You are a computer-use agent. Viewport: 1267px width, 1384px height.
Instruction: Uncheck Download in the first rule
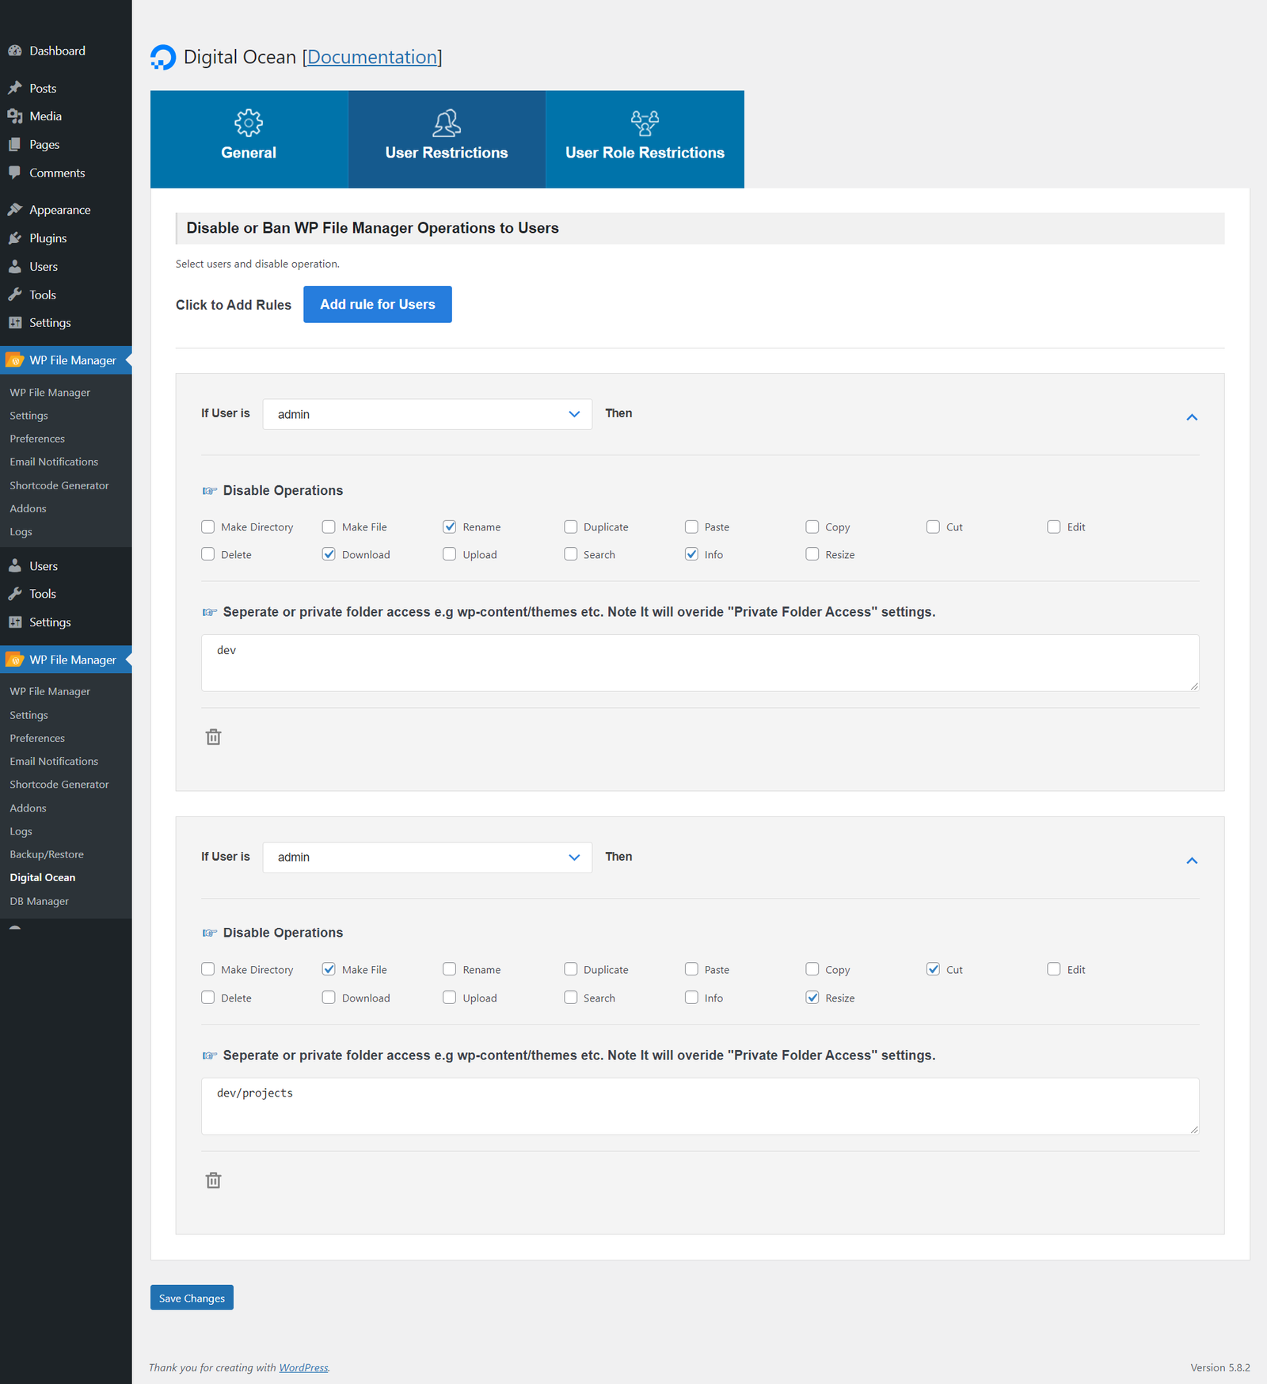click(x=329, y=554)
